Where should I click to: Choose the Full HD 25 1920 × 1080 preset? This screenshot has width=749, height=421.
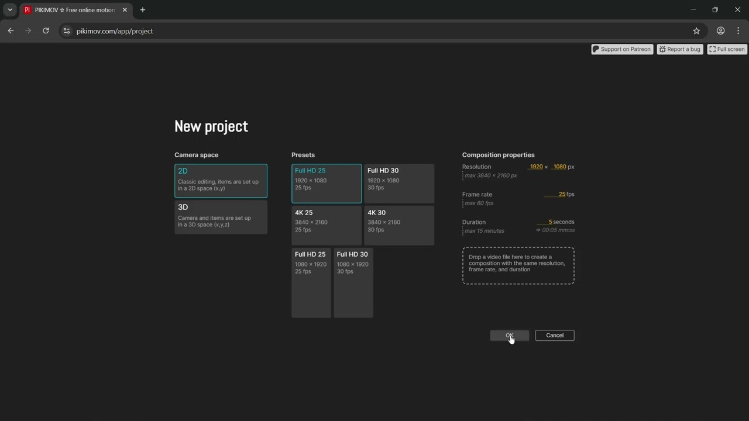pyautogui.click(x=327, y=184)
